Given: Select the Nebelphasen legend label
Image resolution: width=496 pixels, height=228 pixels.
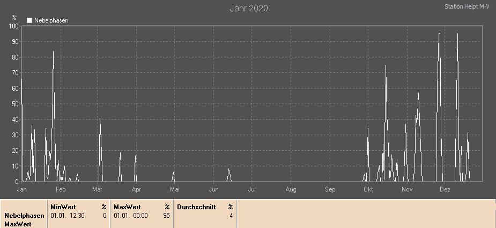Looking at the screenshot, I should tap(51, 20).
